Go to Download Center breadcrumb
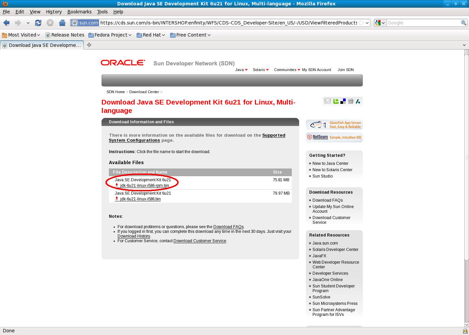The image size is (469, 335). 144,92
